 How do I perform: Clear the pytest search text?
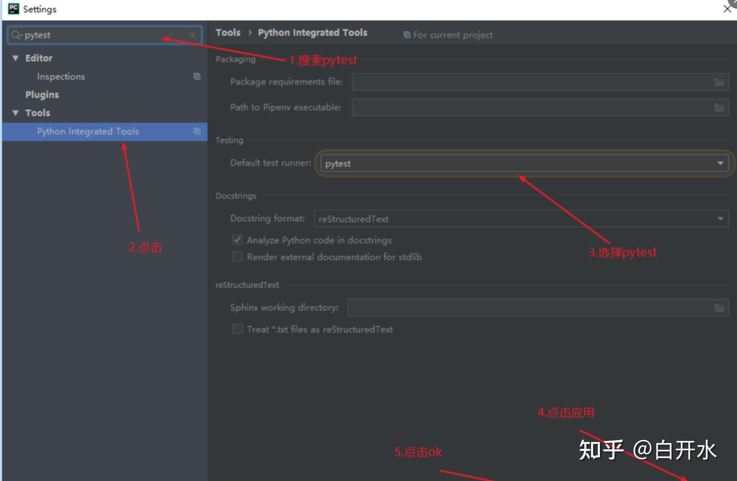(x=192, y=35)
